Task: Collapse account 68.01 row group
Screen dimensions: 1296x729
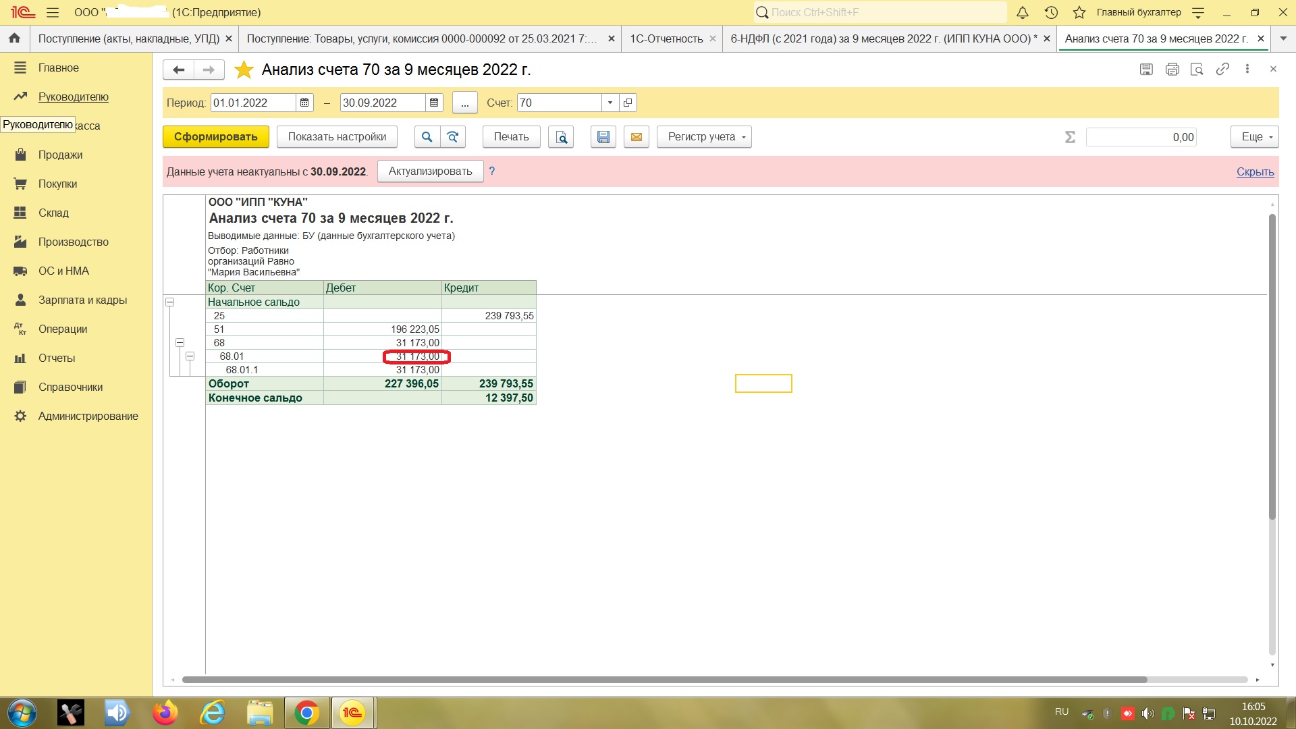Action: coord(190,356)
